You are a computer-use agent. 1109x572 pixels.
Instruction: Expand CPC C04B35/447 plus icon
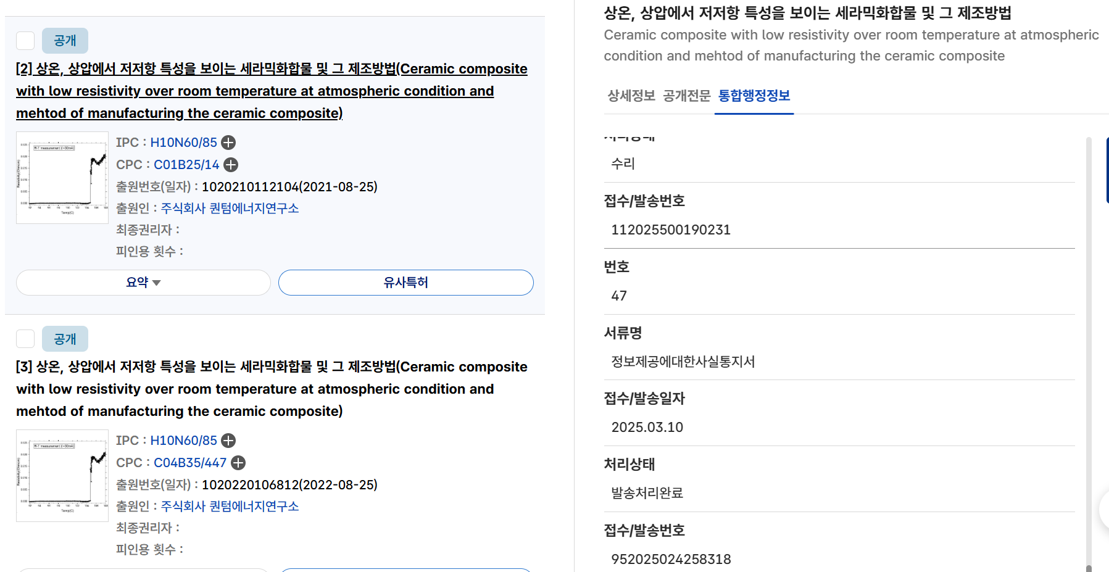click(x=238, y=463)
